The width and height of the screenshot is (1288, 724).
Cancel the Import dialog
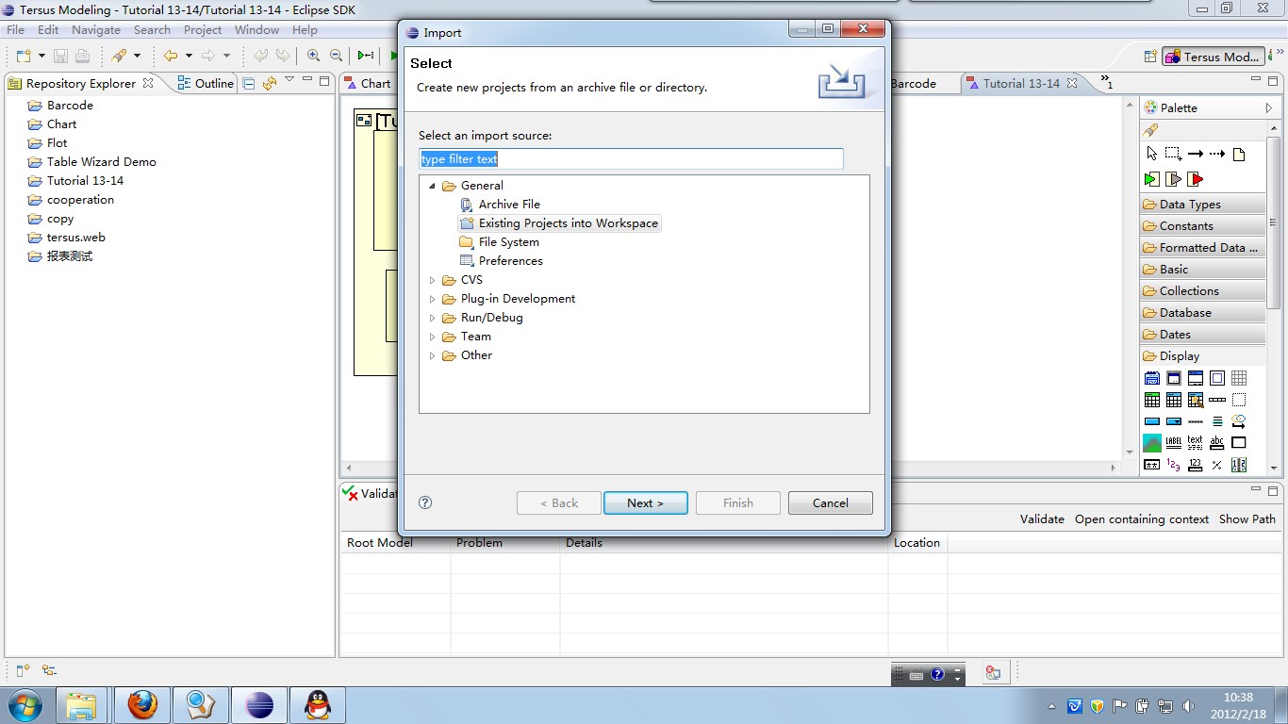(830, 502)
